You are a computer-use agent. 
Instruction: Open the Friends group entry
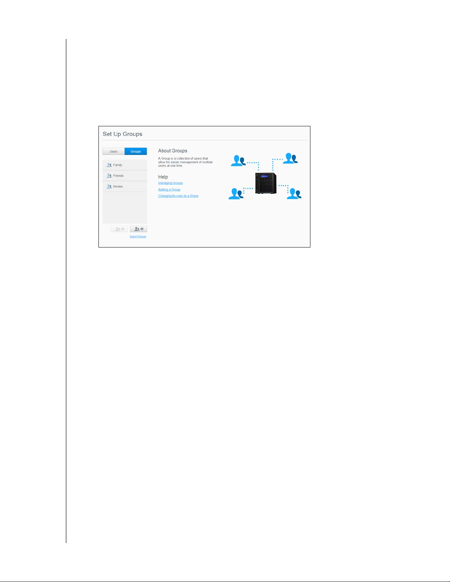(x=125, y=176)
